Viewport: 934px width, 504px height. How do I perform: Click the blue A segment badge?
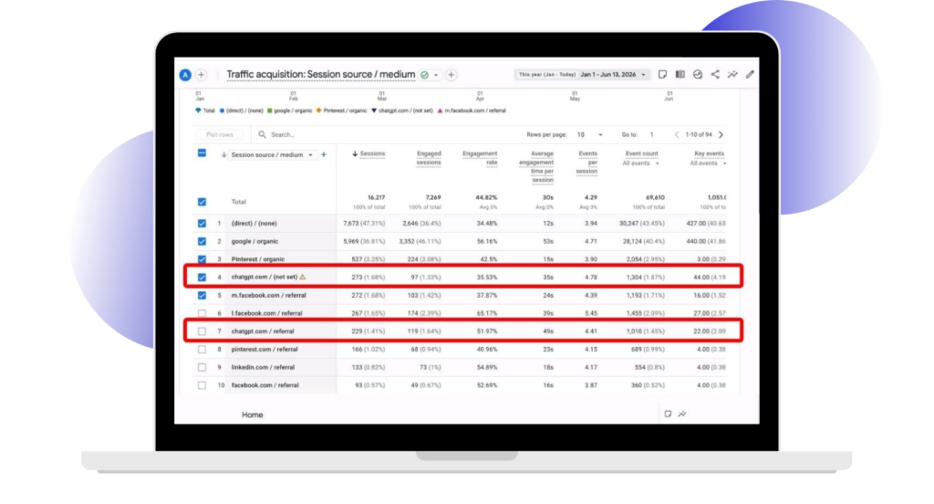(185, 75)
